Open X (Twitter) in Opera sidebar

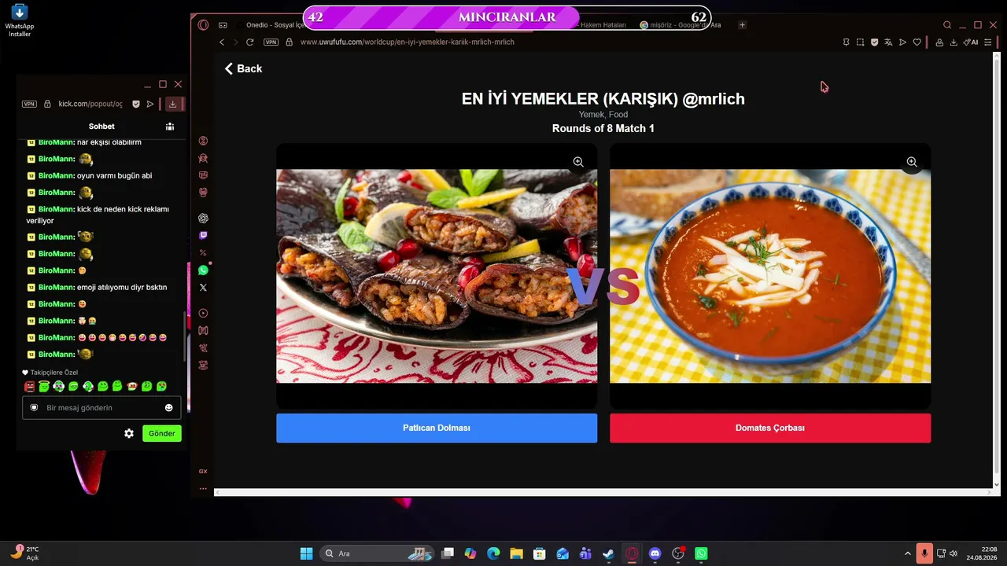[203, 287]
